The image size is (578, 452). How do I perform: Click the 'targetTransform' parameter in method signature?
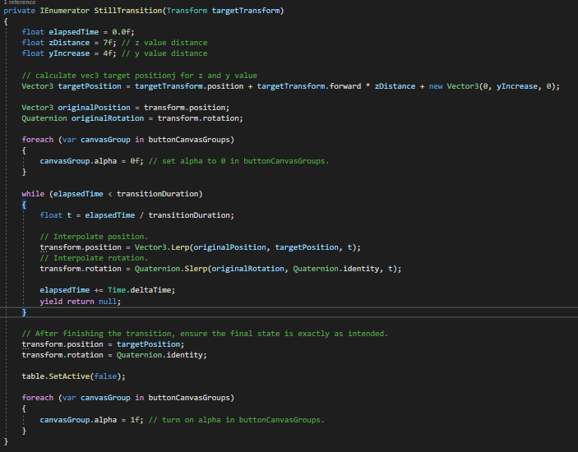coord(246,11)
